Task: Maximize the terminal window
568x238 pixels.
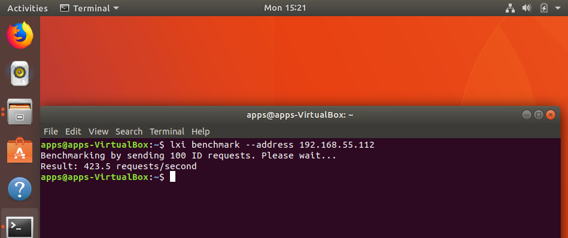Action: [x=539, y=115]
